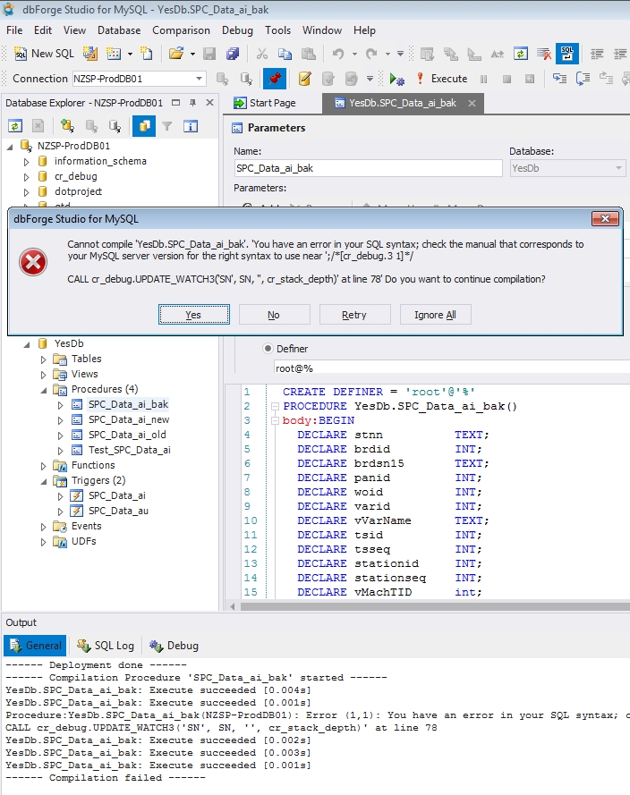Click the new query document icon

point(147,54)
